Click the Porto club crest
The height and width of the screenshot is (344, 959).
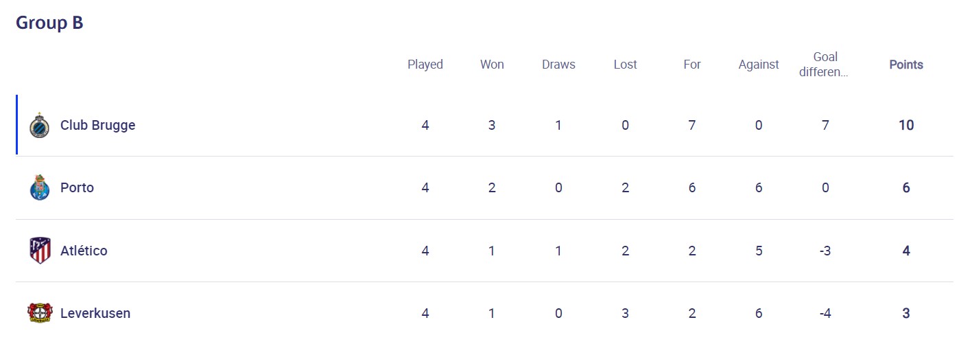pos(40,188)
